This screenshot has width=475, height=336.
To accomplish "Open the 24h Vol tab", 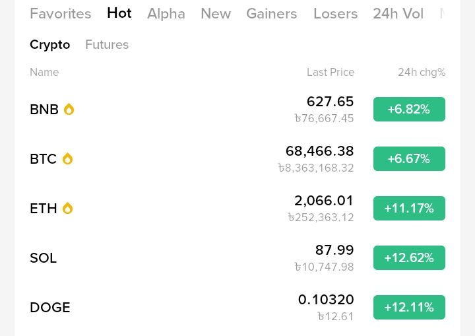I will (x=398, y=14).
